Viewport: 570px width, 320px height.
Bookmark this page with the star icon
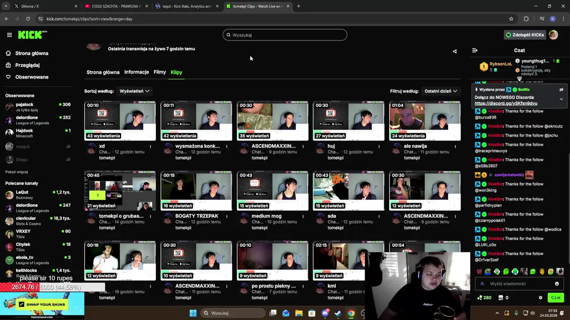tap(511, 19)
